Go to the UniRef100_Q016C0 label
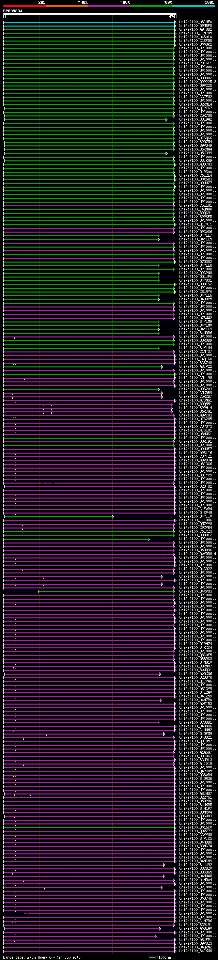The width and height of the screenshot is (218, 960). pos(195,827)
